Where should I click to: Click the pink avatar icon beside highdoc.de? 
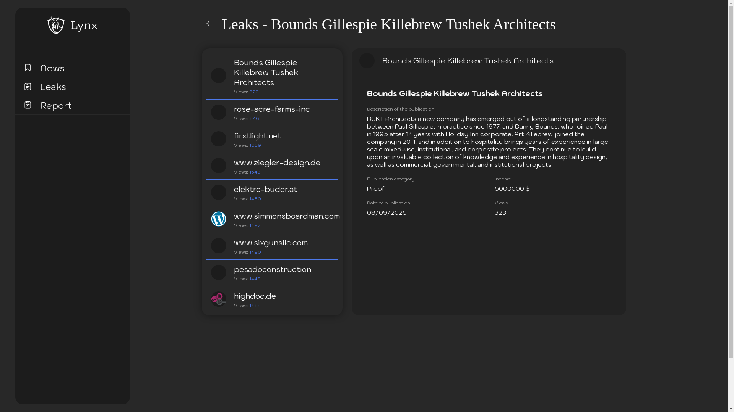(x=219, y=299)
